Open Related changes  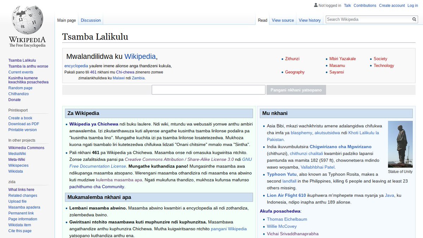click(x=23, y=195)
